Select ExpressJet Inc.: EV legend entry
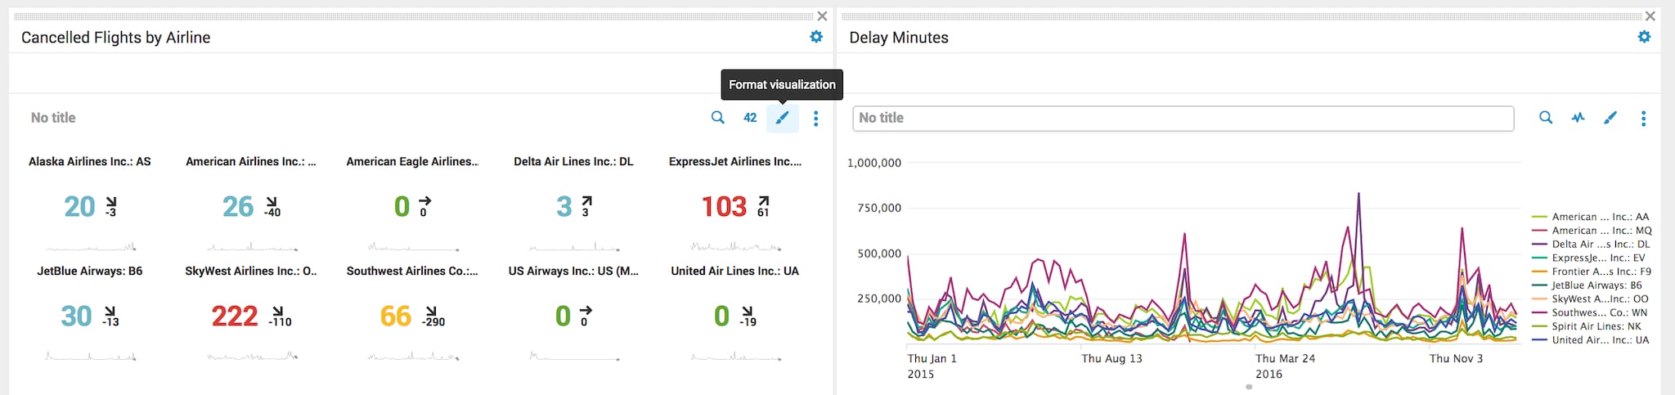The width and height of the screenshot is (1675, 395). [1588, 258]
